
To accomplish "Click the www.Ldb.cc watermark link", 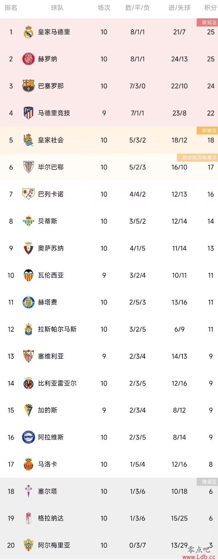I will click(x=199, y=556).
